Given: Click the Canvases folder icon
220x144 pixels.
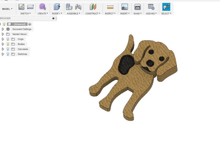Looking at the screenshot, I should pyautogui.click(x=13, y=49).
